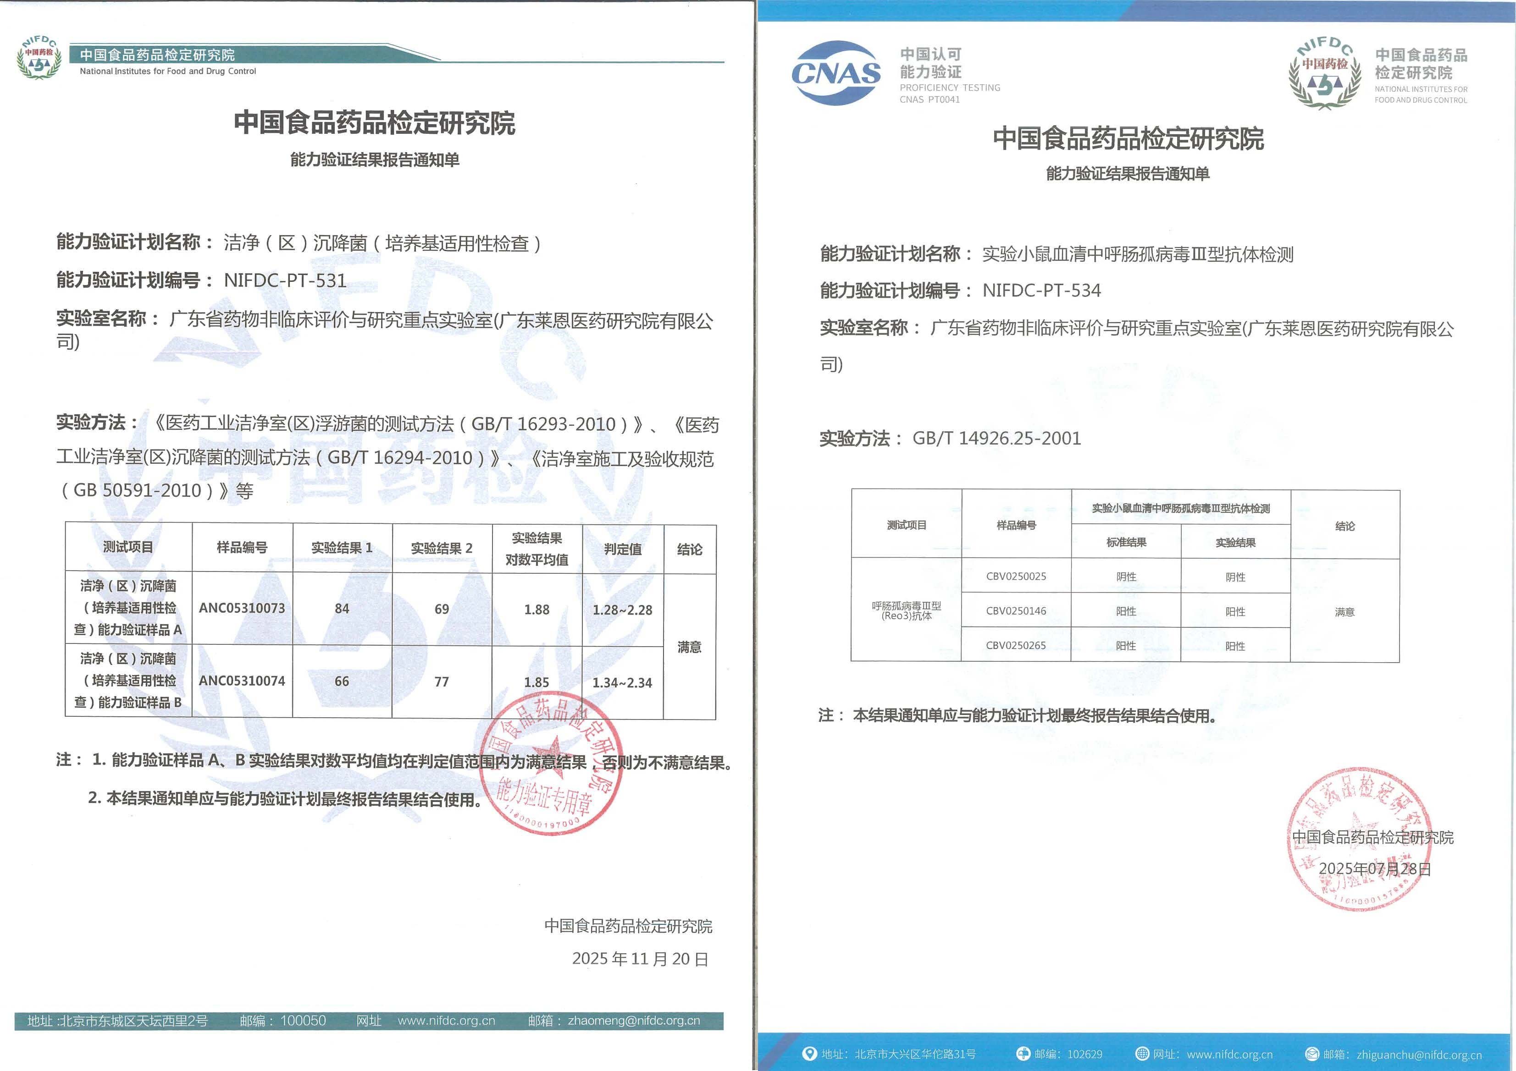Click the NIFDC-PT-531 plan number
The image size is (1516, 1071).
pos(285,280)
